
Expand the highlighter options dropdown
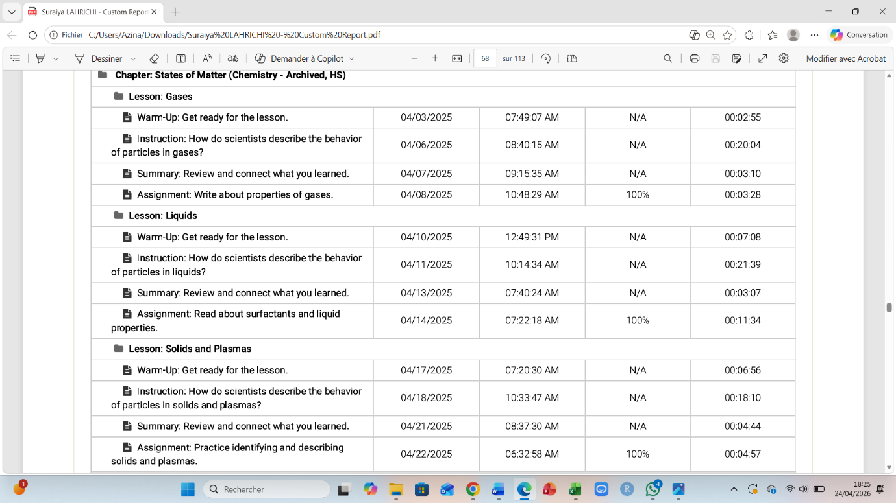tap(56, 59)
